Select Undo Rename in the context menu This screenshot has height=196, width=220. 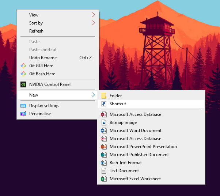pos(58,58)
